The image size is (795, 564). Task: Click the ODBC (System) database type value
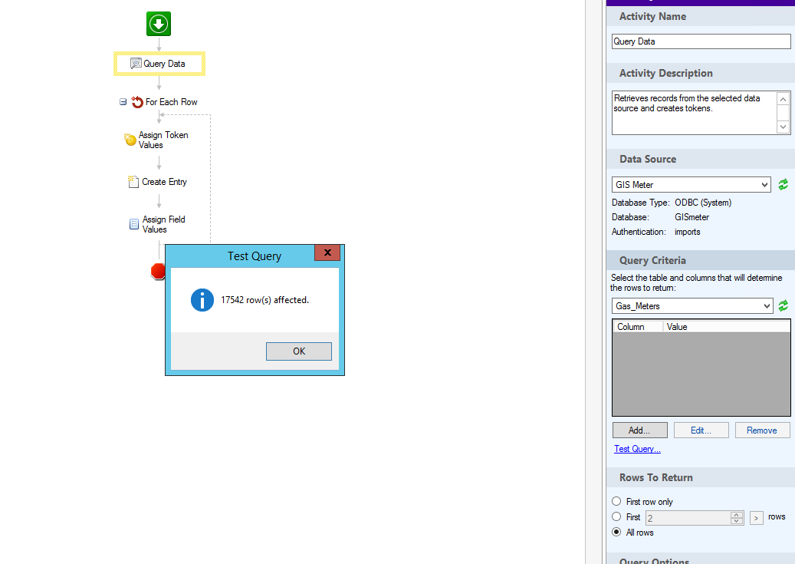click(x=703, y=203)
